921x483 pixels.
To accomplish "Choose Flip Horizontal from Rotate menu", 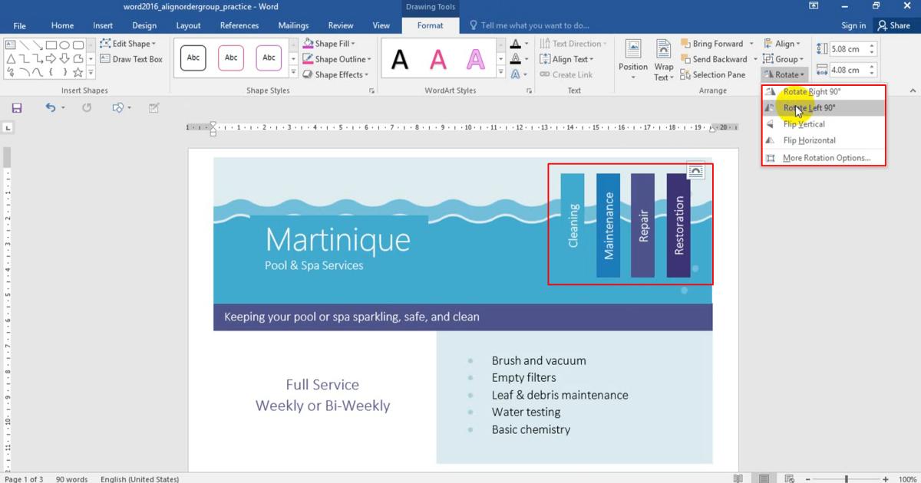I will [809, 140].
